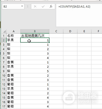Select column E header
The image size is (102, 109).
[x=84, y=31]
